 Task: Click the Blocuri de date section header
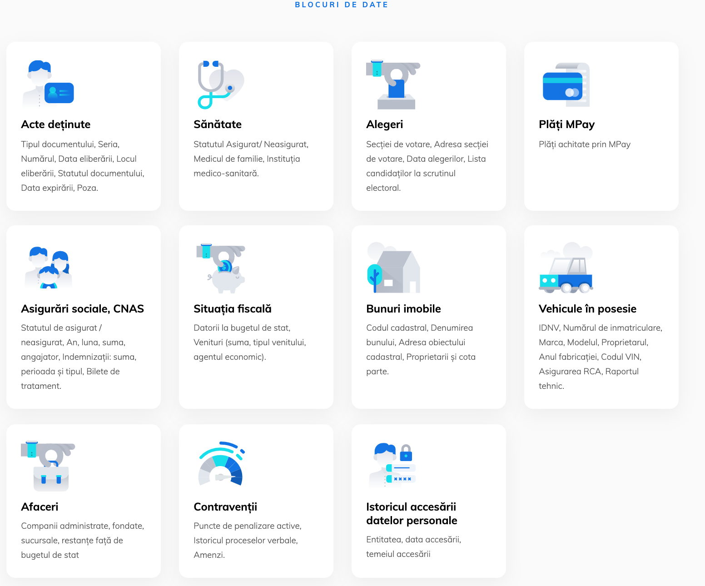[x=342, y=5]
